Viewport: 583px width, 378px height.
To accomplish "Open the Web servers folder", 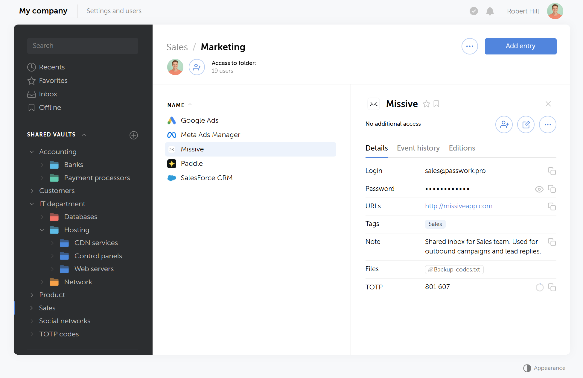I will (94, 269).
